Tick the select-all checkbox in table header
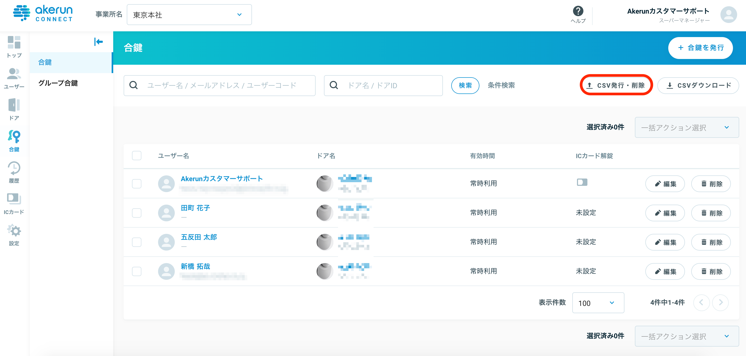Viewport: 746px width, 356px height. click(137, 156)
